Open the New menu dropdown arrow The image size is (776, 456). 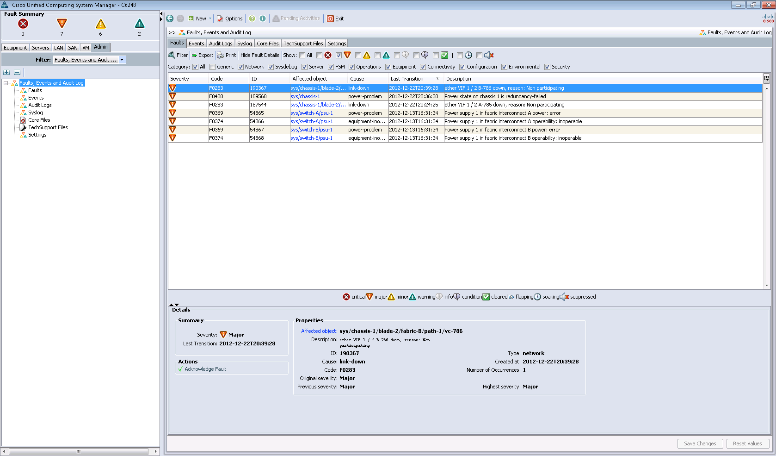pos(210,19)
